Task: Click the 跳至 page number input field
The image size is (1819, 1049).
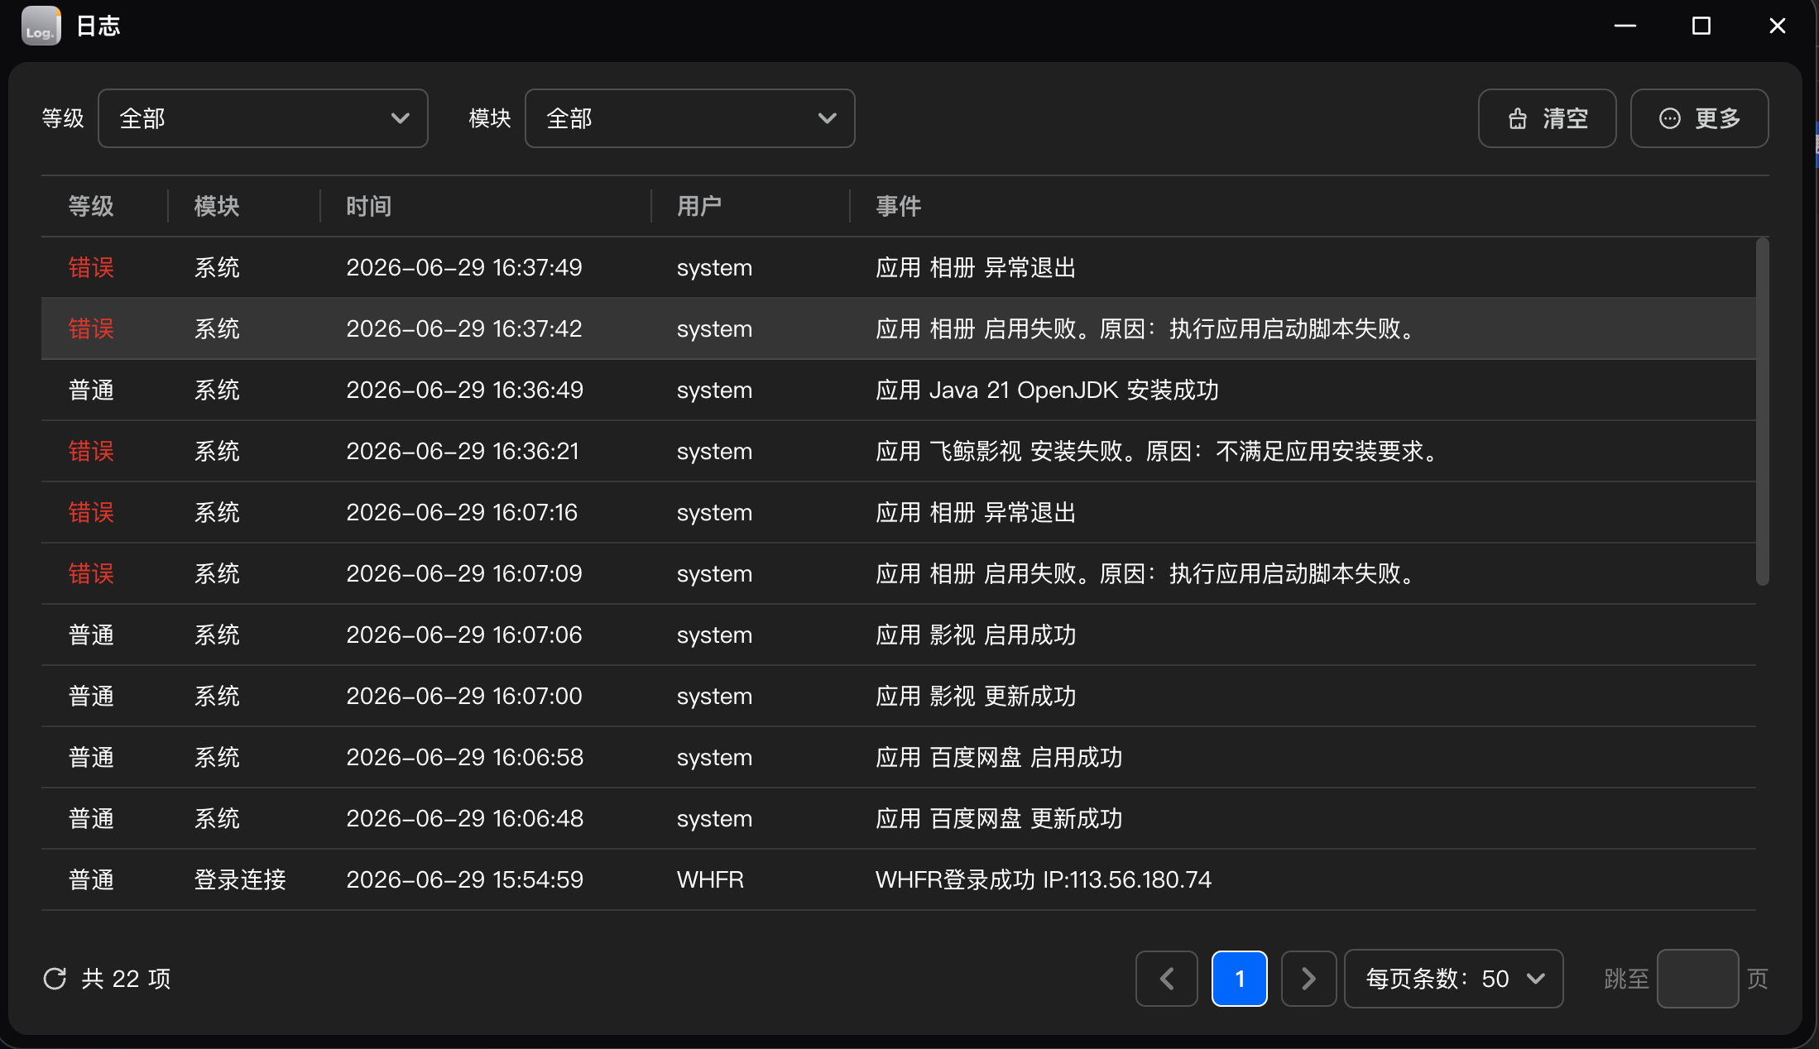Action: click(x=1697, y=979)
